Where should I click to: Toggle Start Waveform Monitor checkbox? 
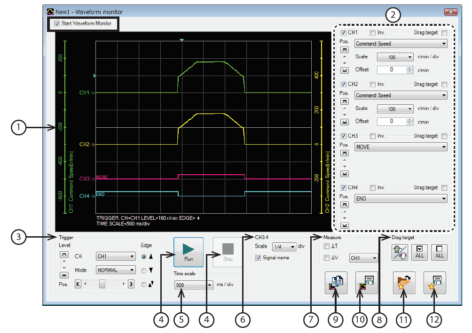pyautogui.click(x=57, y=23)
